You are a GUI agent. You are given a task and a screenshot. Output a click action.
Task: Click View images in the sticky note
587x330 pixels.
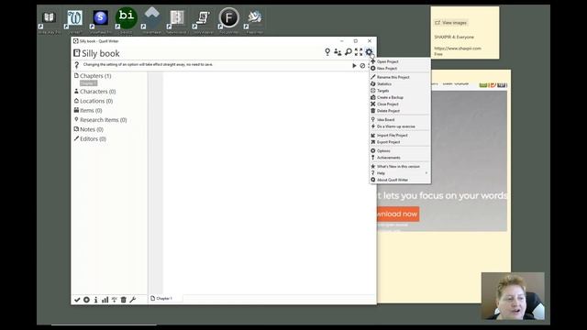(x=451, y=23)
